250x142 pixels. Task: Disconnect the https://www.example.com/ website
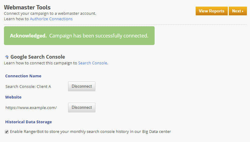click(x=81, y=108)
